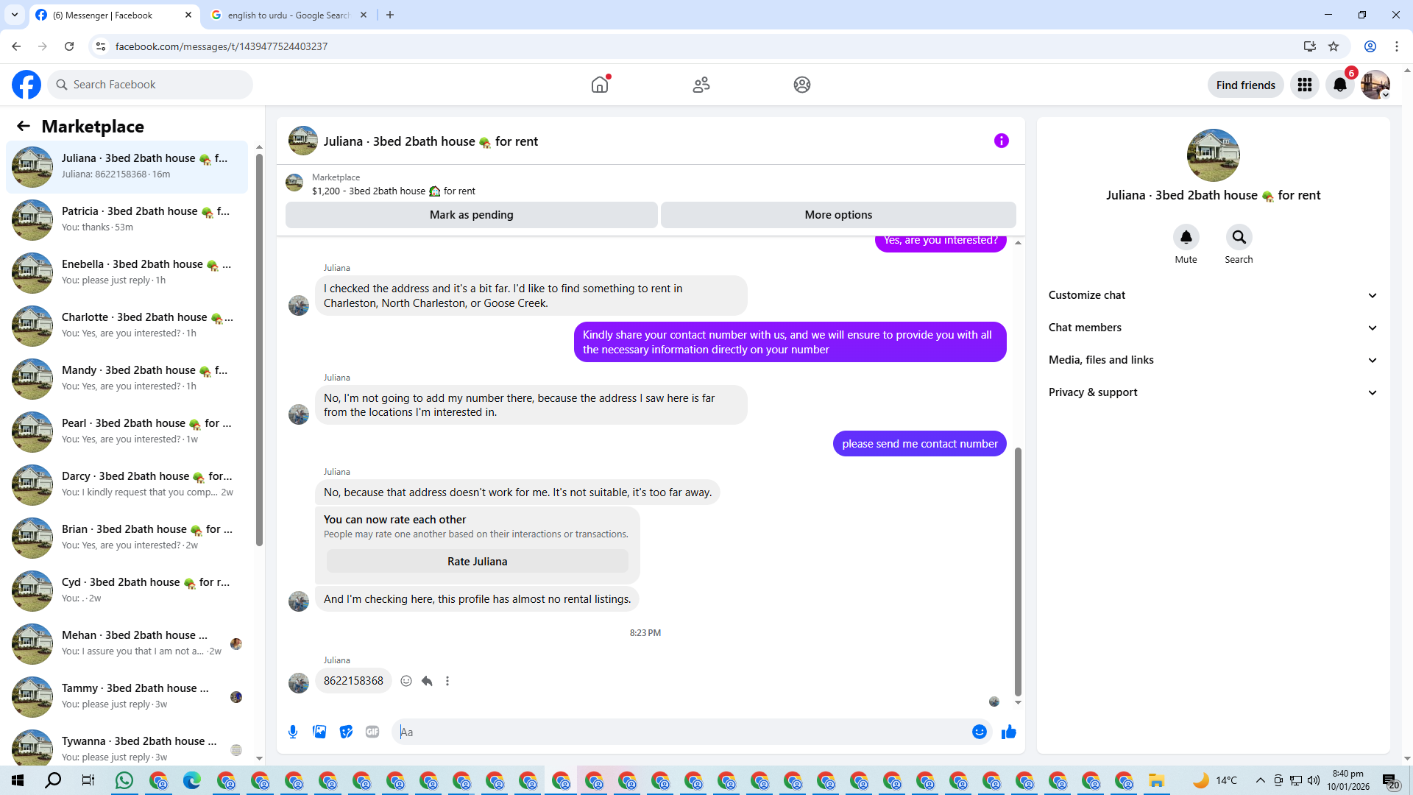Open the emoji picker in the message box
Image resolution: width=1413 pixels, height=795 pixels.
[x=979, y=732]
